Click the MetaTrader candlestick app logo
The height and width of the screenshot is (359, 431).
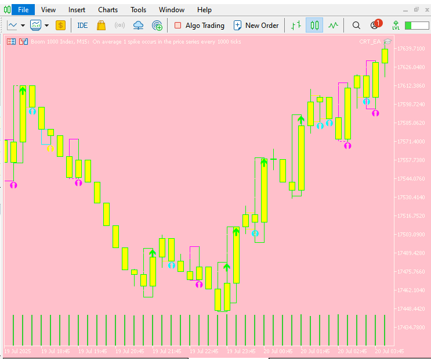point(7,10)
